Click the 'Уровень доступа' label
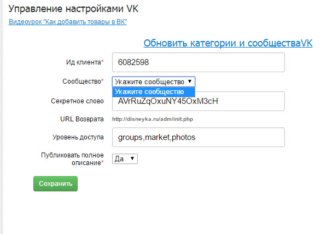 coord(78,137)
